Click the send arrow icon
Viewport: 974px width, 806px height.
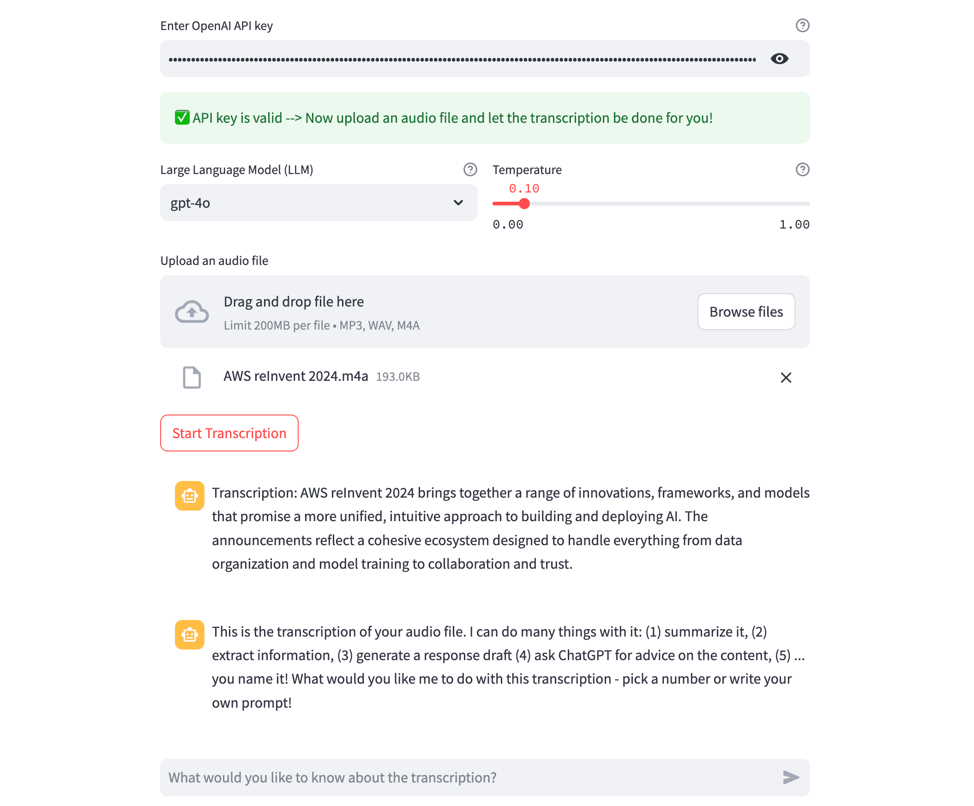(790, 777)
